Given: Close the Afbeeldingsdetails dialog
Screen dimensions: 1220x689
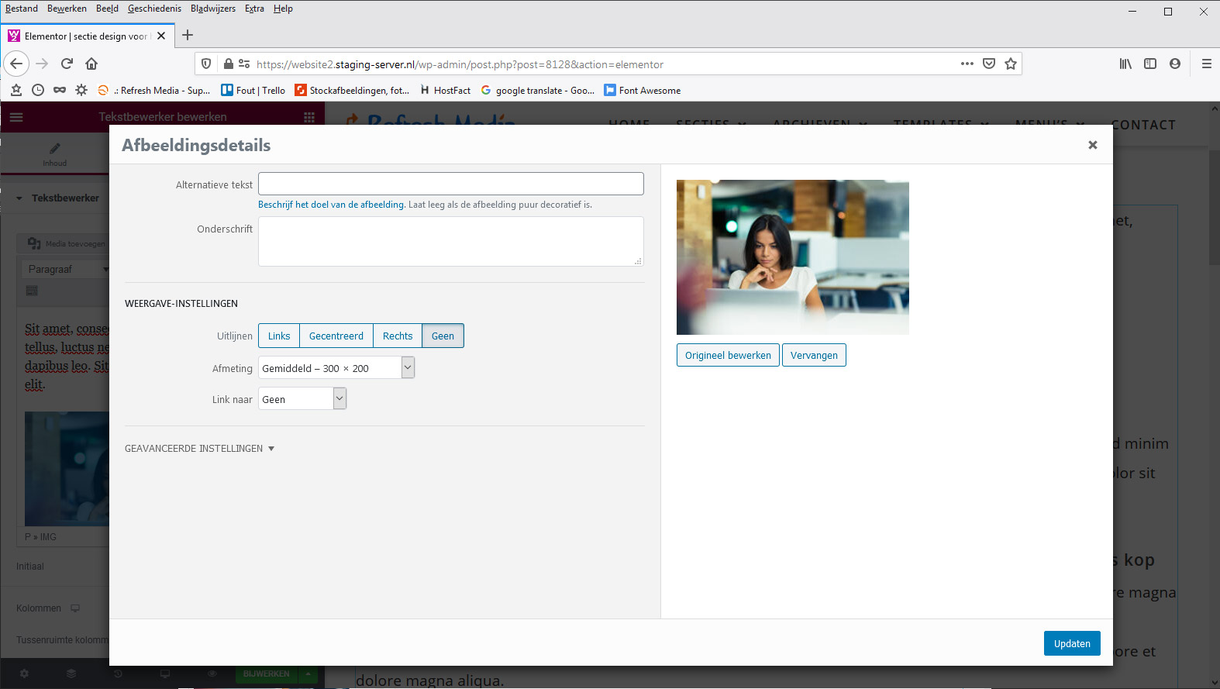Looking at the screenshot, I should (x=1092, y=145).
